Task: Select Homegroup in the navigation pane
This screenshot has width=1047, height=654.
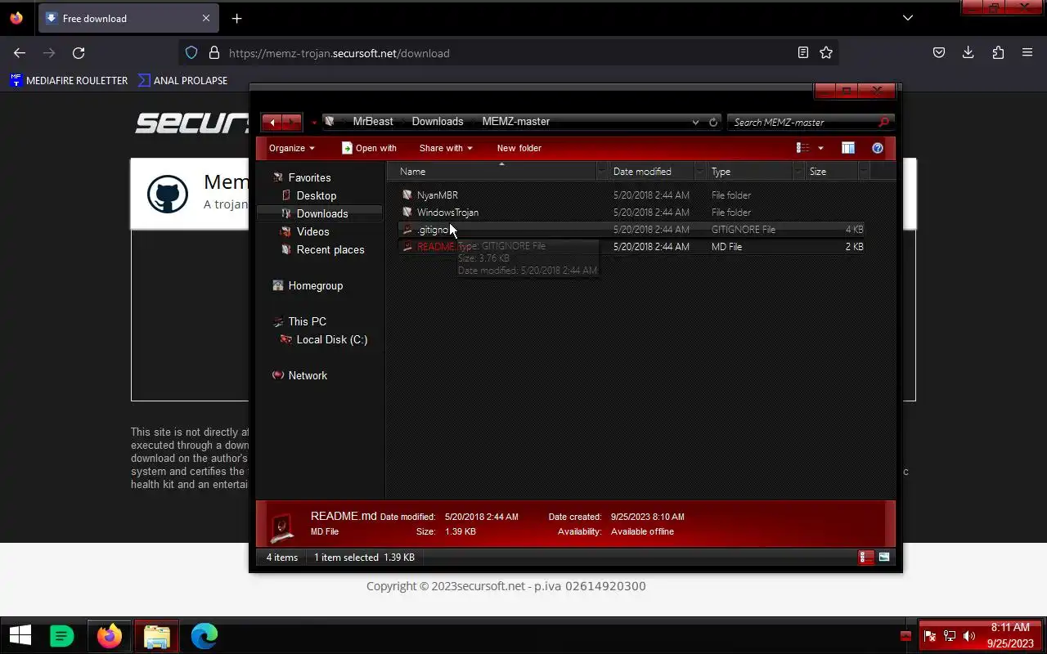Action: coord(315,285)
